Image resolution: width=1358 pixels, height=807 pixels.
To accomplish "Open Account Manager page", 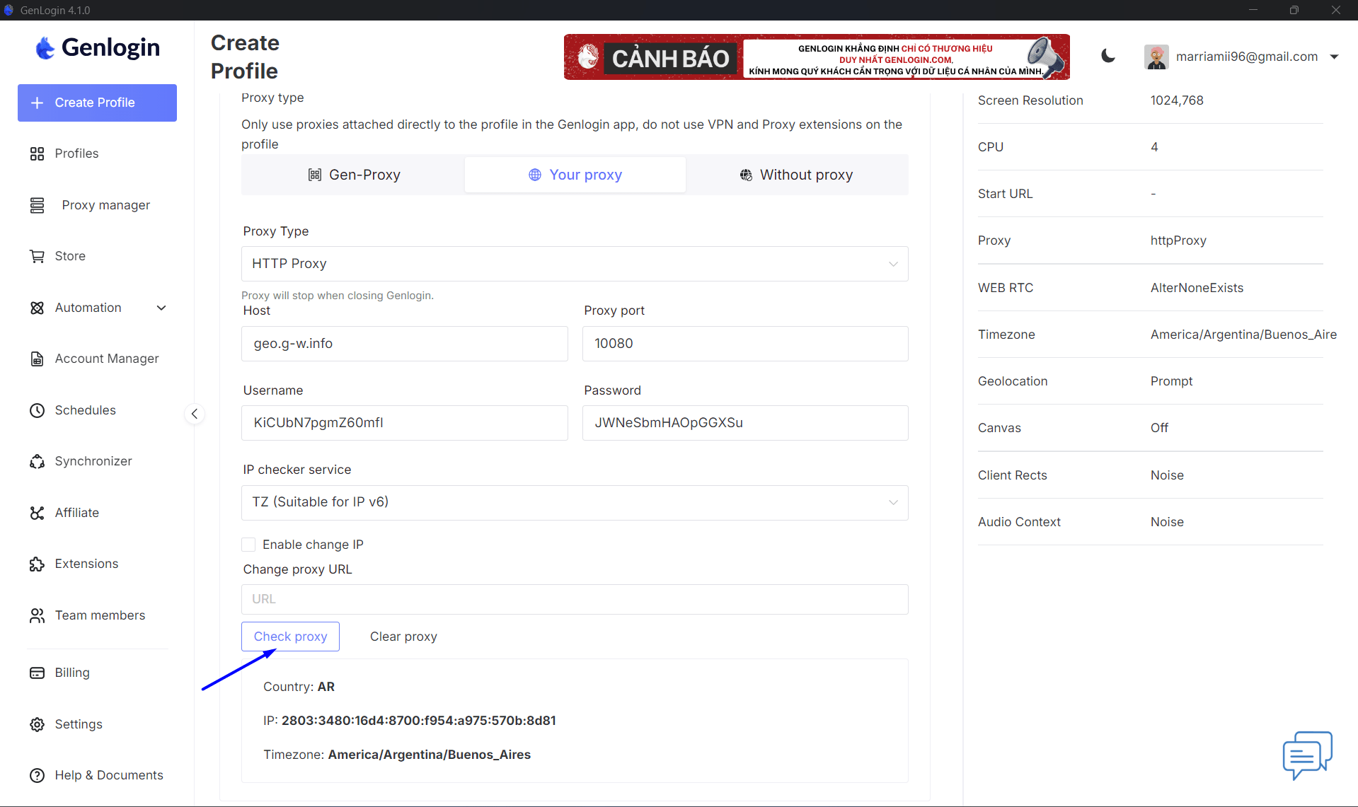I will click(x=107, y=359).
